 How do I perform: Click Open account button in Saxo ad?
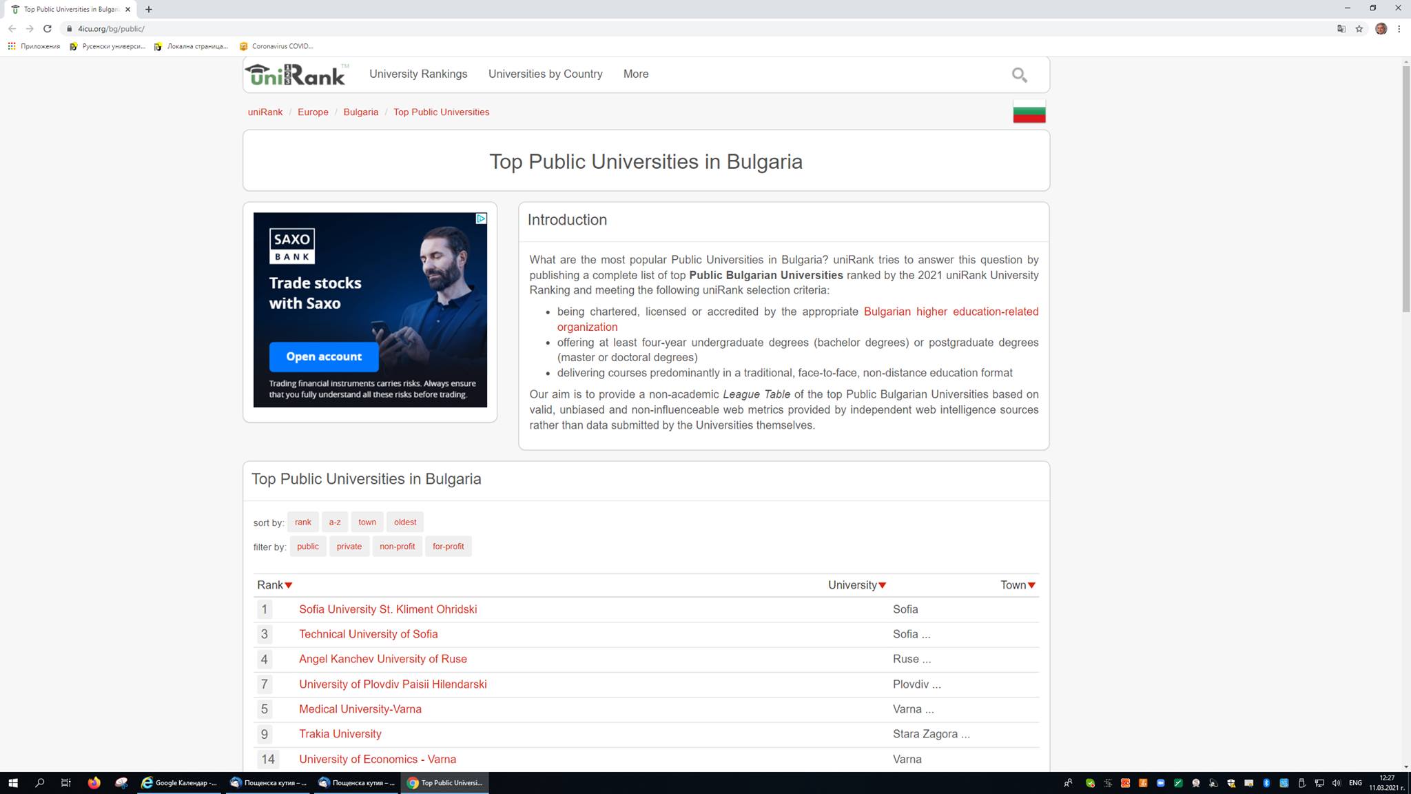tap(324, 356)
